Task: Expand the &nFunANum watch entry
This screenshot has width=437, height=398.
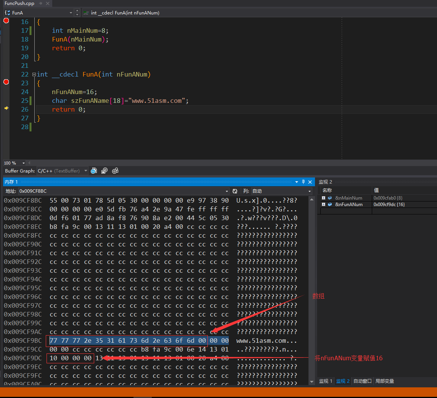Action: [x=323, y=205]
